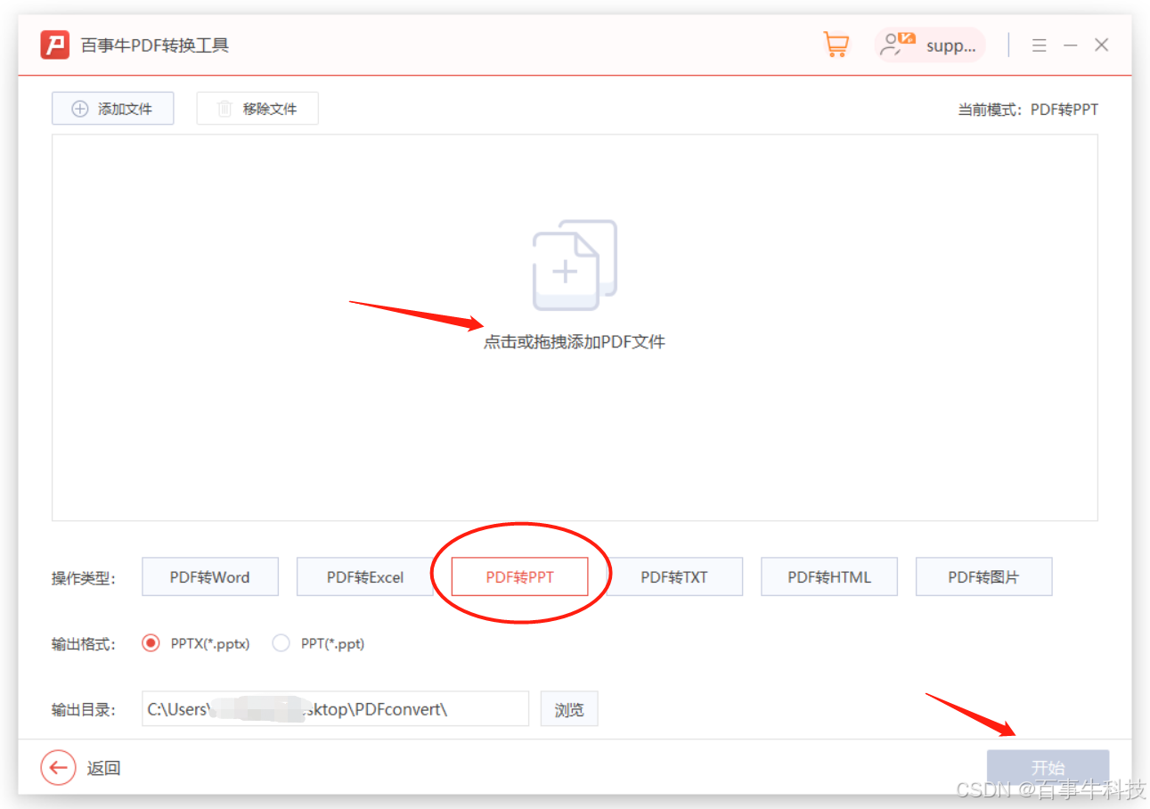Minimize the window

(x=1071, y=45)
